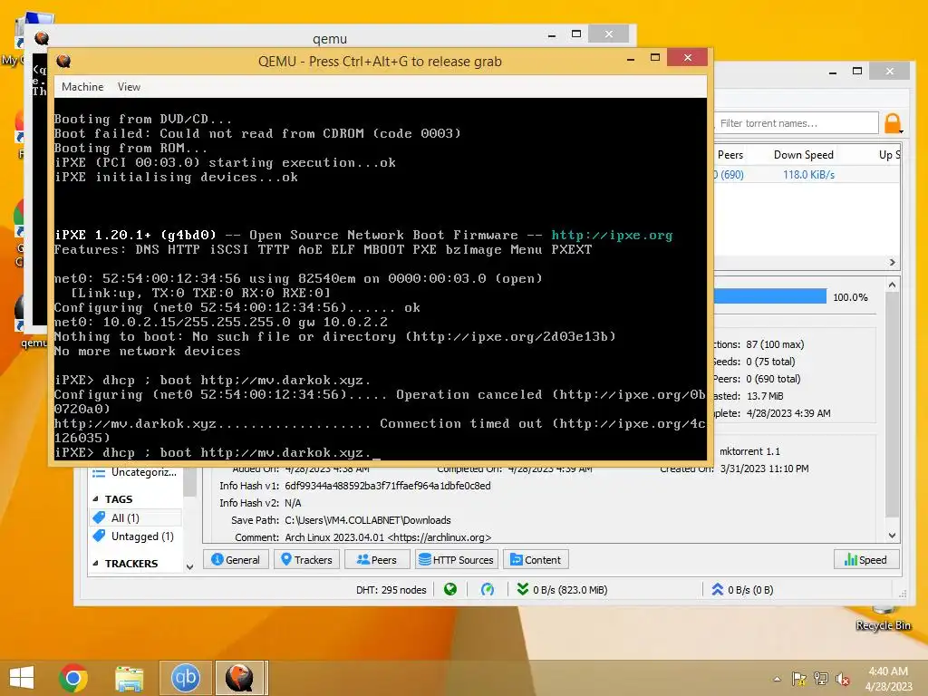Click the orange lock UI icon
Viewport: 928px width, 696px height.
(x=893, y=123)
